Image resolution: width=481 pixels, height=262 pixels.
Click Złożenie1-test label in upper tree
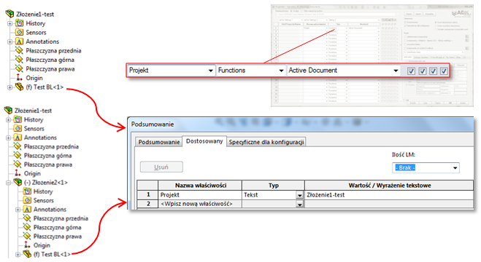point(35,14)
